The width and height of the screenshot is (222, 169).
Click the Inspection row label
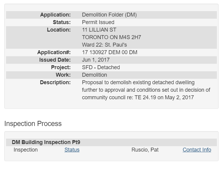coord(26,150)
